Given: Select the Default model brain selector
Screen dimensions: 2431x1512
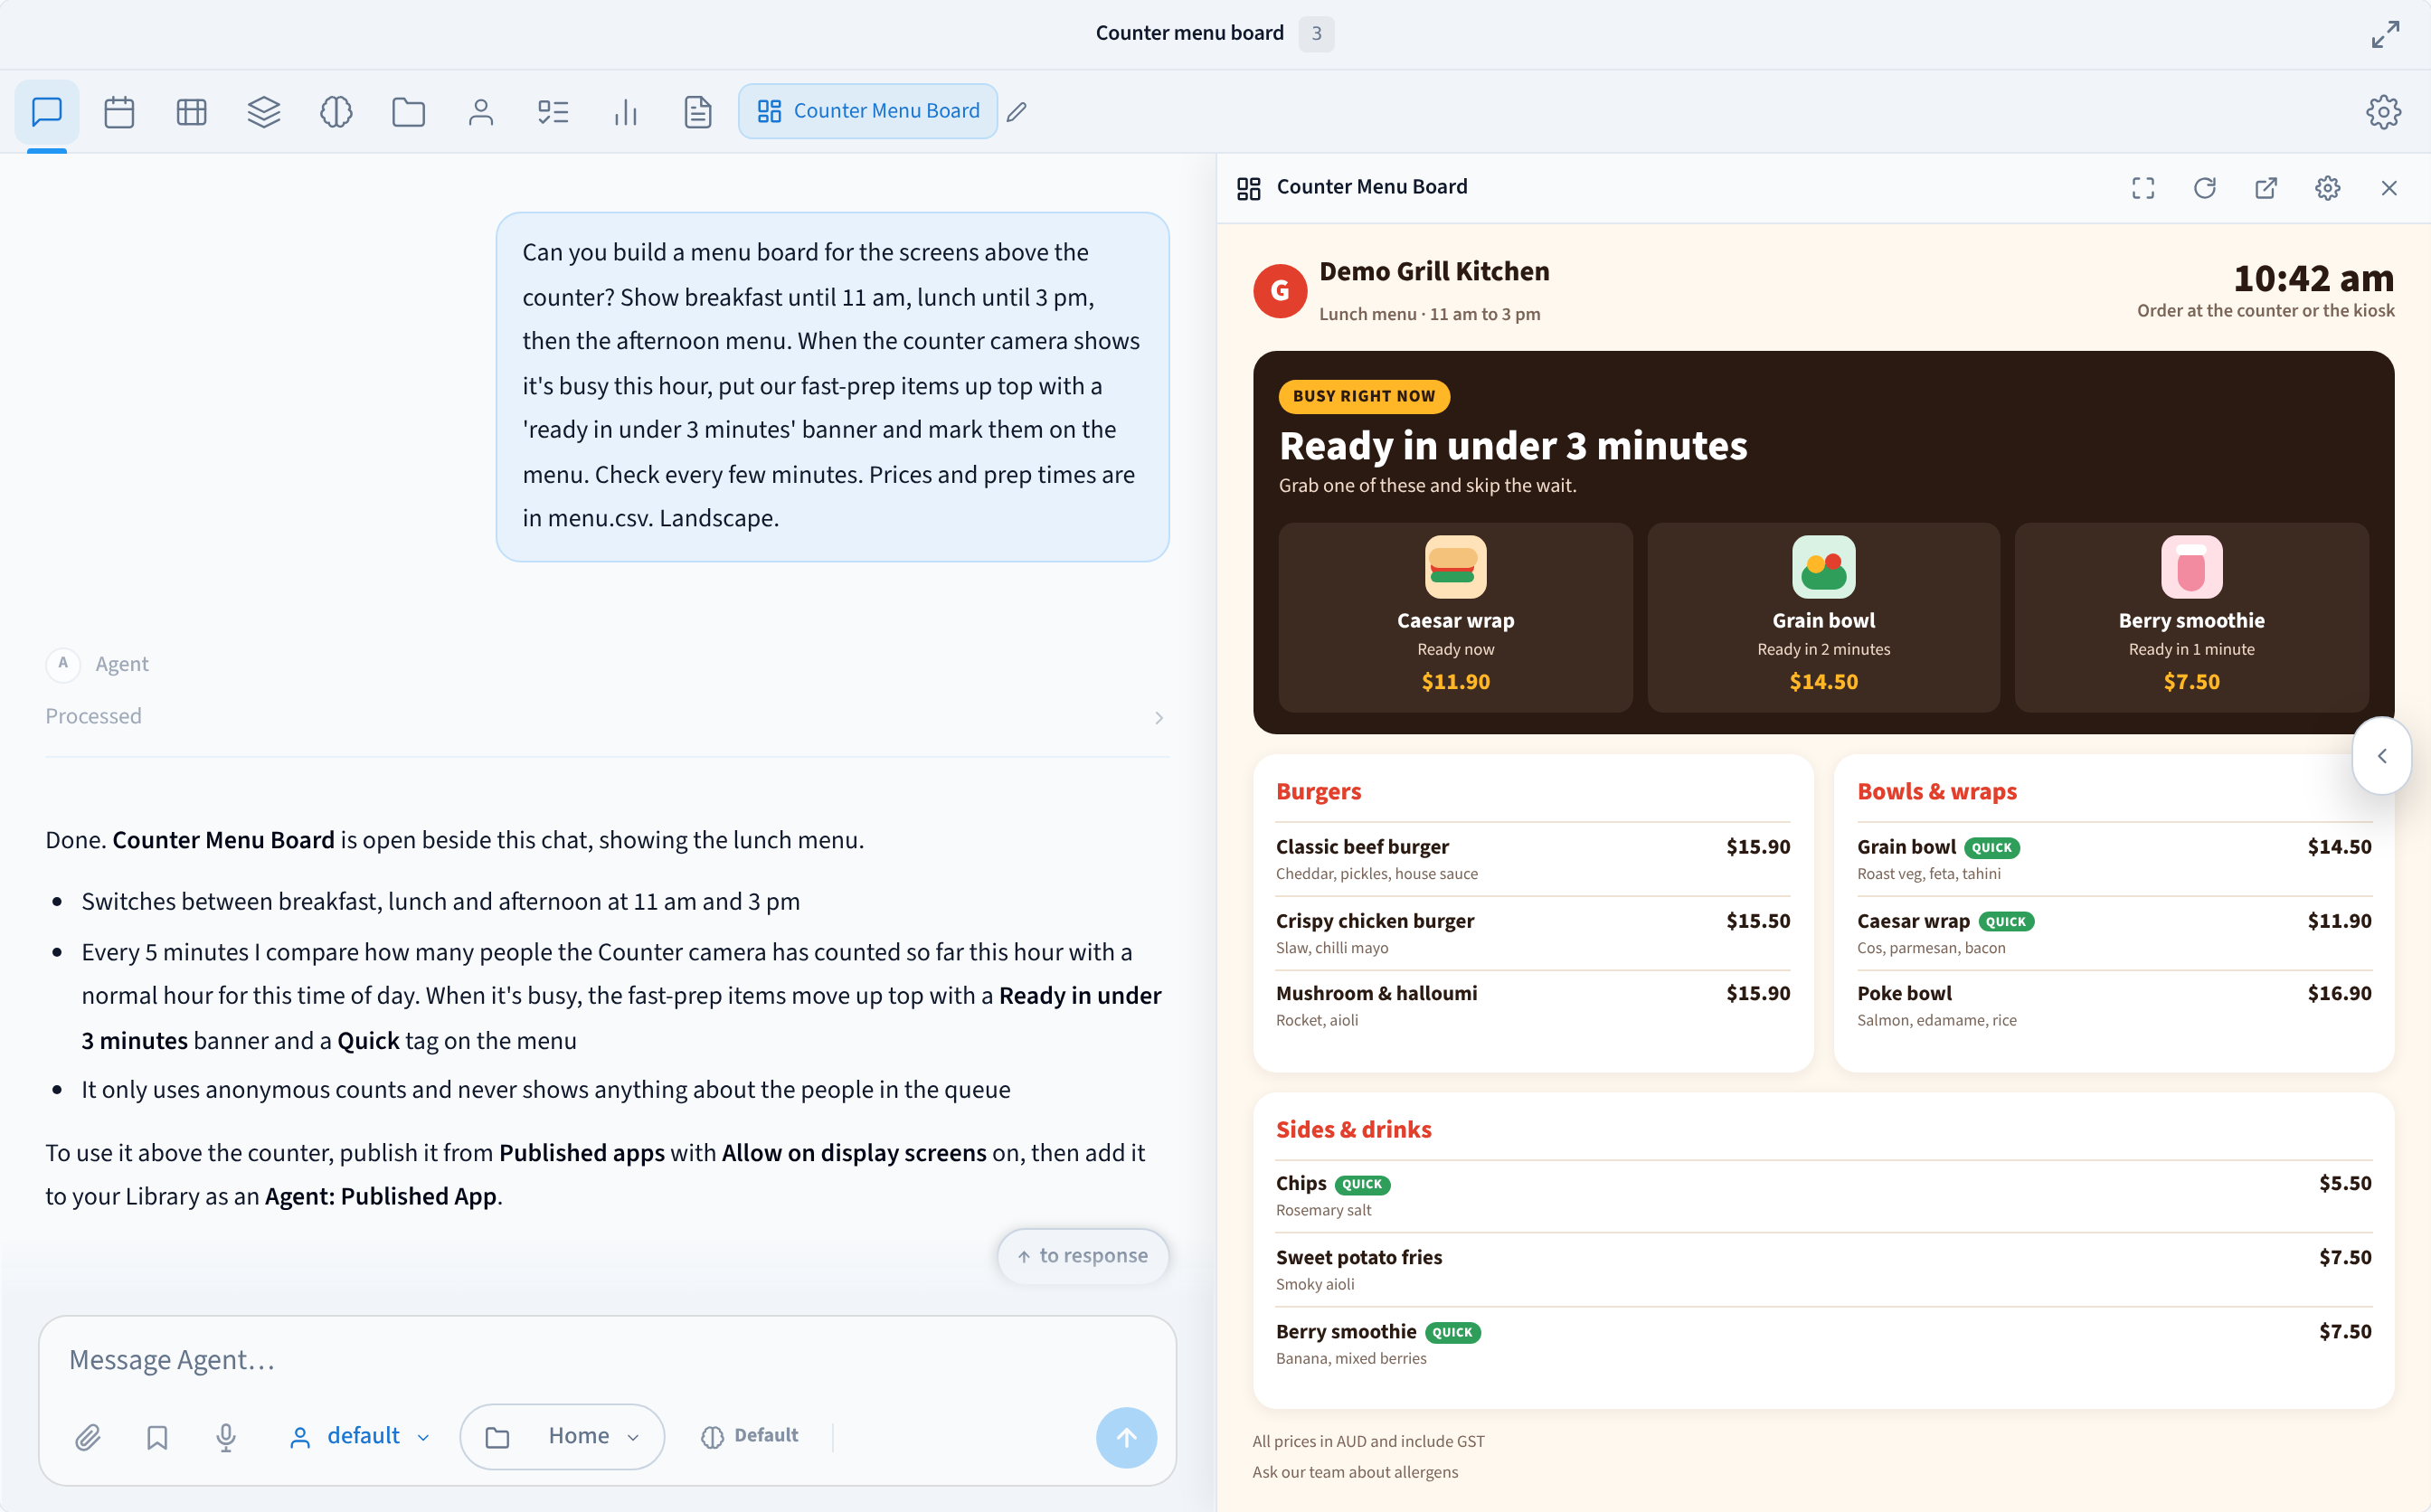Looking at the screenshot, I should coord(750,1437).
